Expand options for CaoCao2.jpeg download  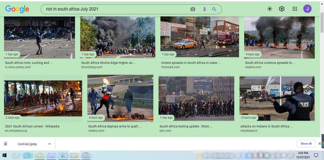coord(49,144)
